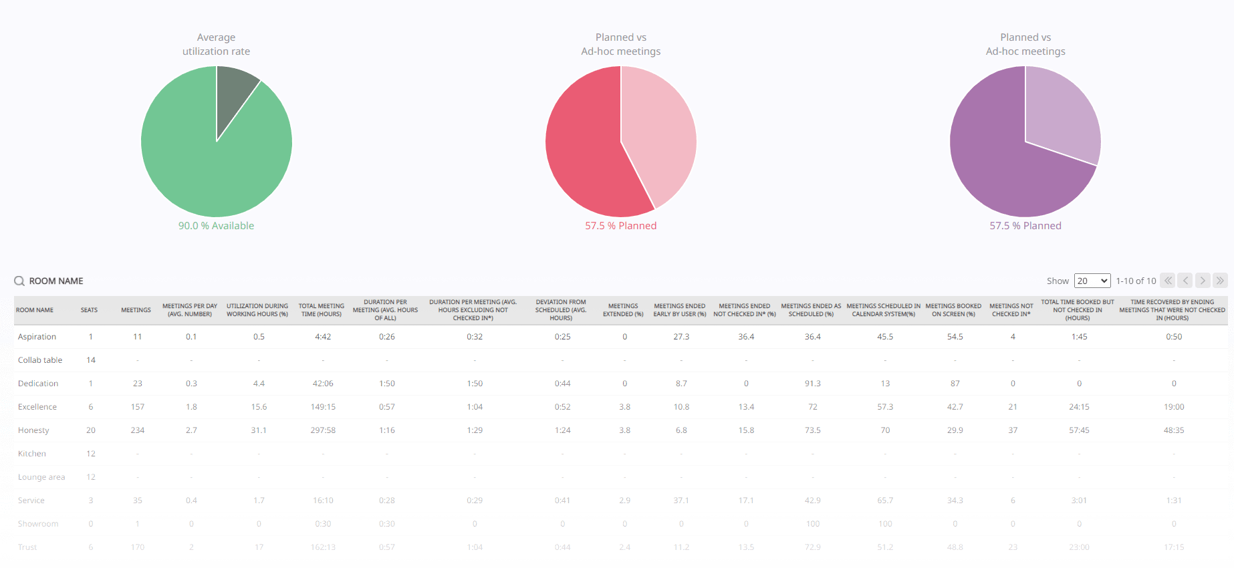Open the Showroom room entry

tap(38, 524)
